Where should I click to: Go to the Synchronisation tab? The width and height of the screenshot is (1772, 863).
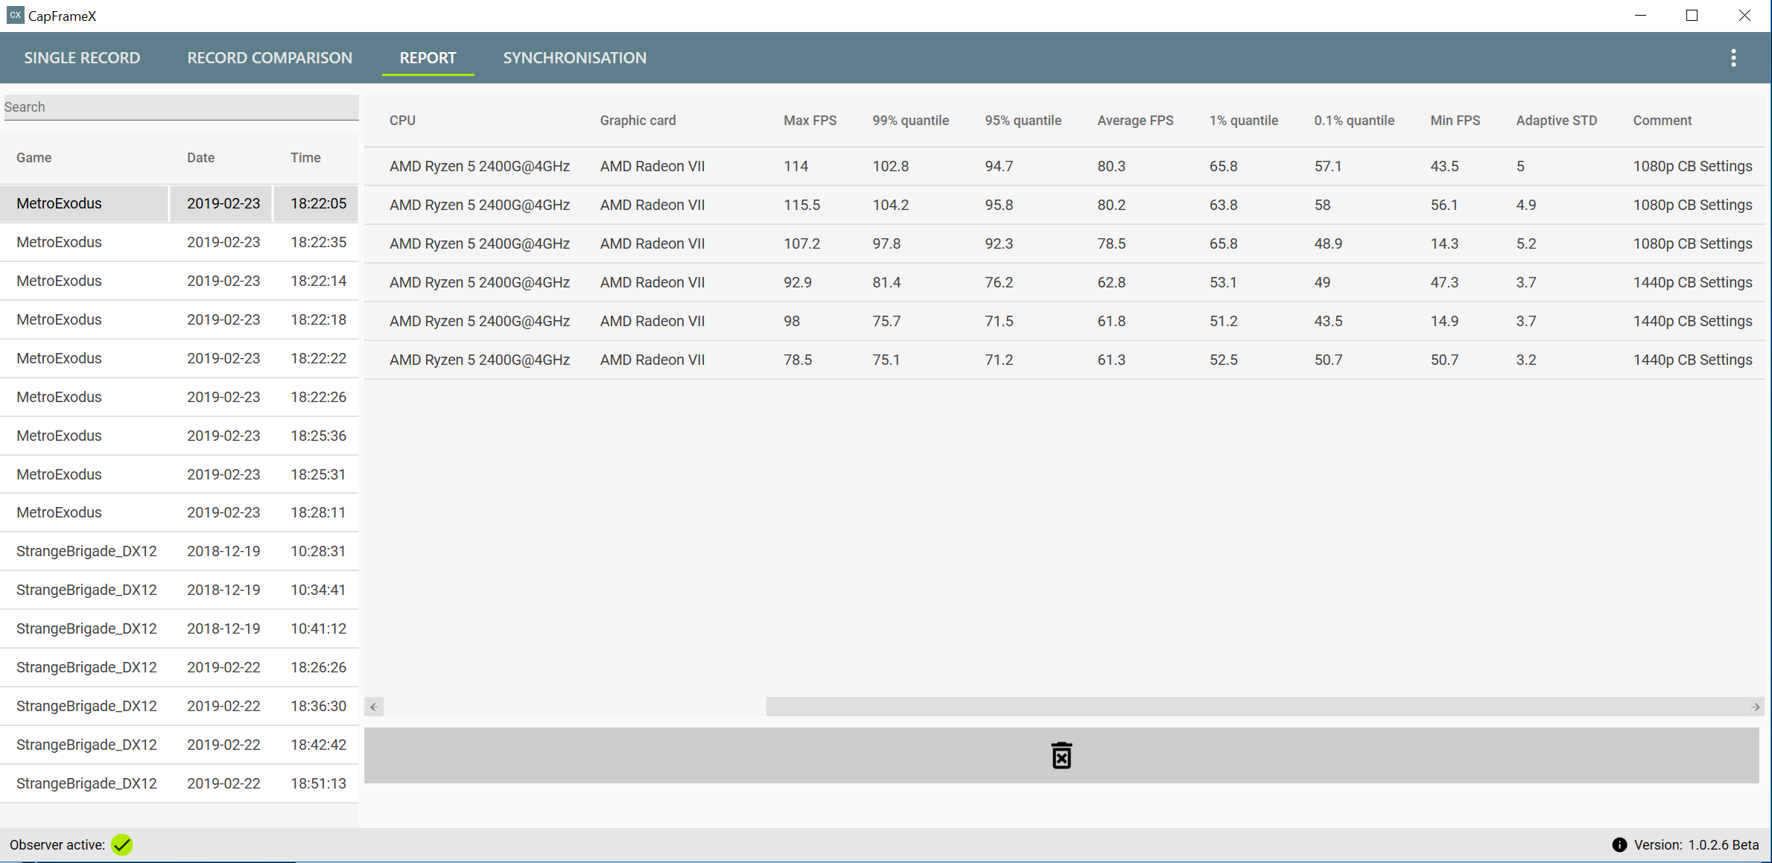click(574, 58)
